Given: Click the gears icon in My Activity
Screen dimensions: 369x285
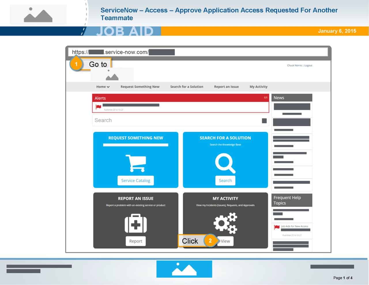Looking at the screenshot, I should tap(225, 223).
